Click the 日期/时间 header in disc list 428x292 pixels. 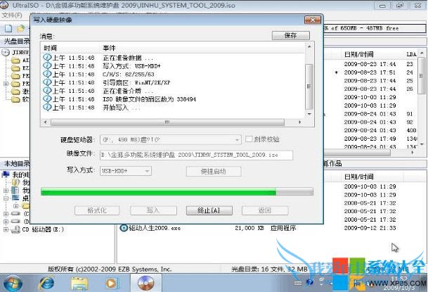pyautogui.click(x=358, y=54)
